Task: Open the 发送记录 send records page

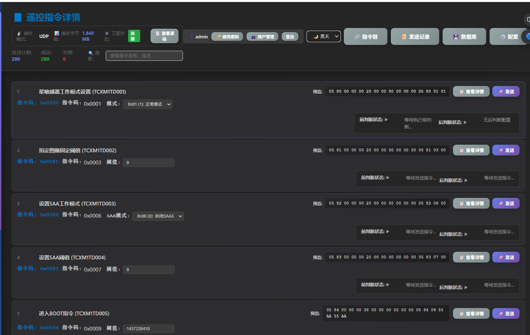Action: (x=415, y=37)
